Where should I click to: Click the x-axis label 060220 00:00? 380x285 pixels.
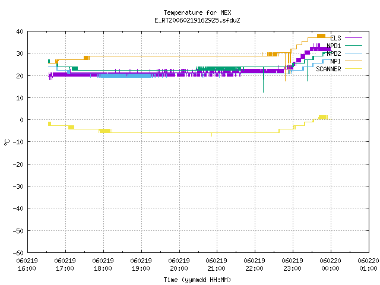point(330,265)
